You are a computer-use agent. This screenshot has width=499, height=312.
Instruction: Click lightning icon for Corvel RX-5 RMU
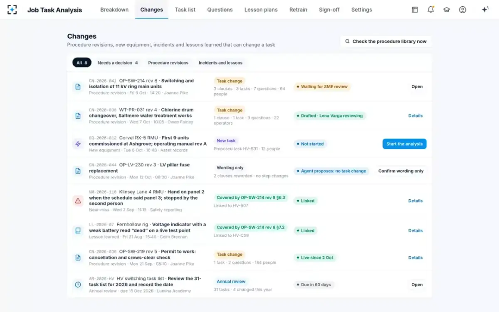coord(78,144)
